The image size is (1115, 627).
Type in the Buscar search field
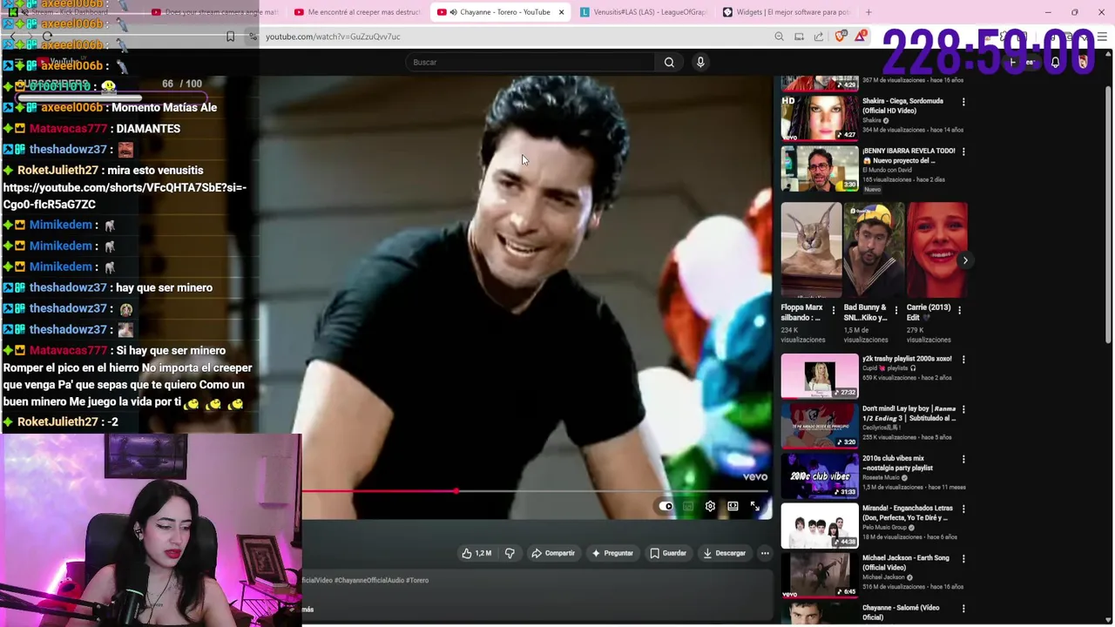click(530, 62)
